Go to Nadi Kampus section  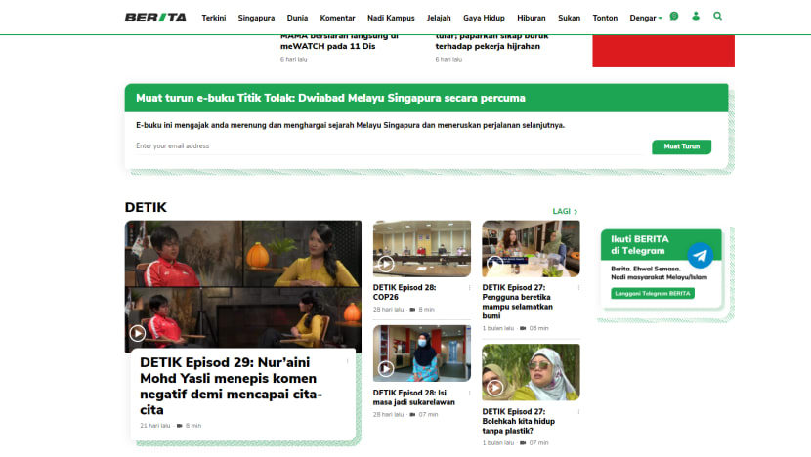tap(391, 18)
